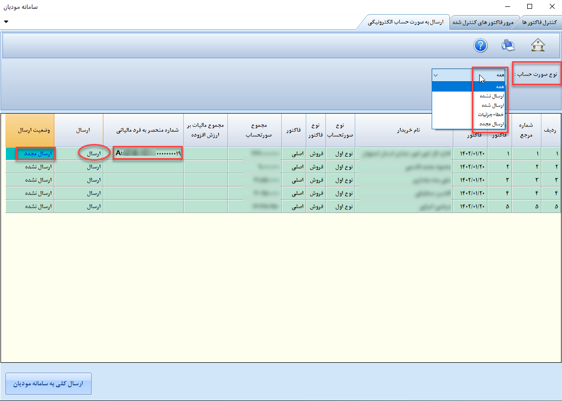The height and width of the screenshot is (401, 562).
Task: Click the printer icon in toolbar
Action: pyautogui.click(x=508, y=46)
